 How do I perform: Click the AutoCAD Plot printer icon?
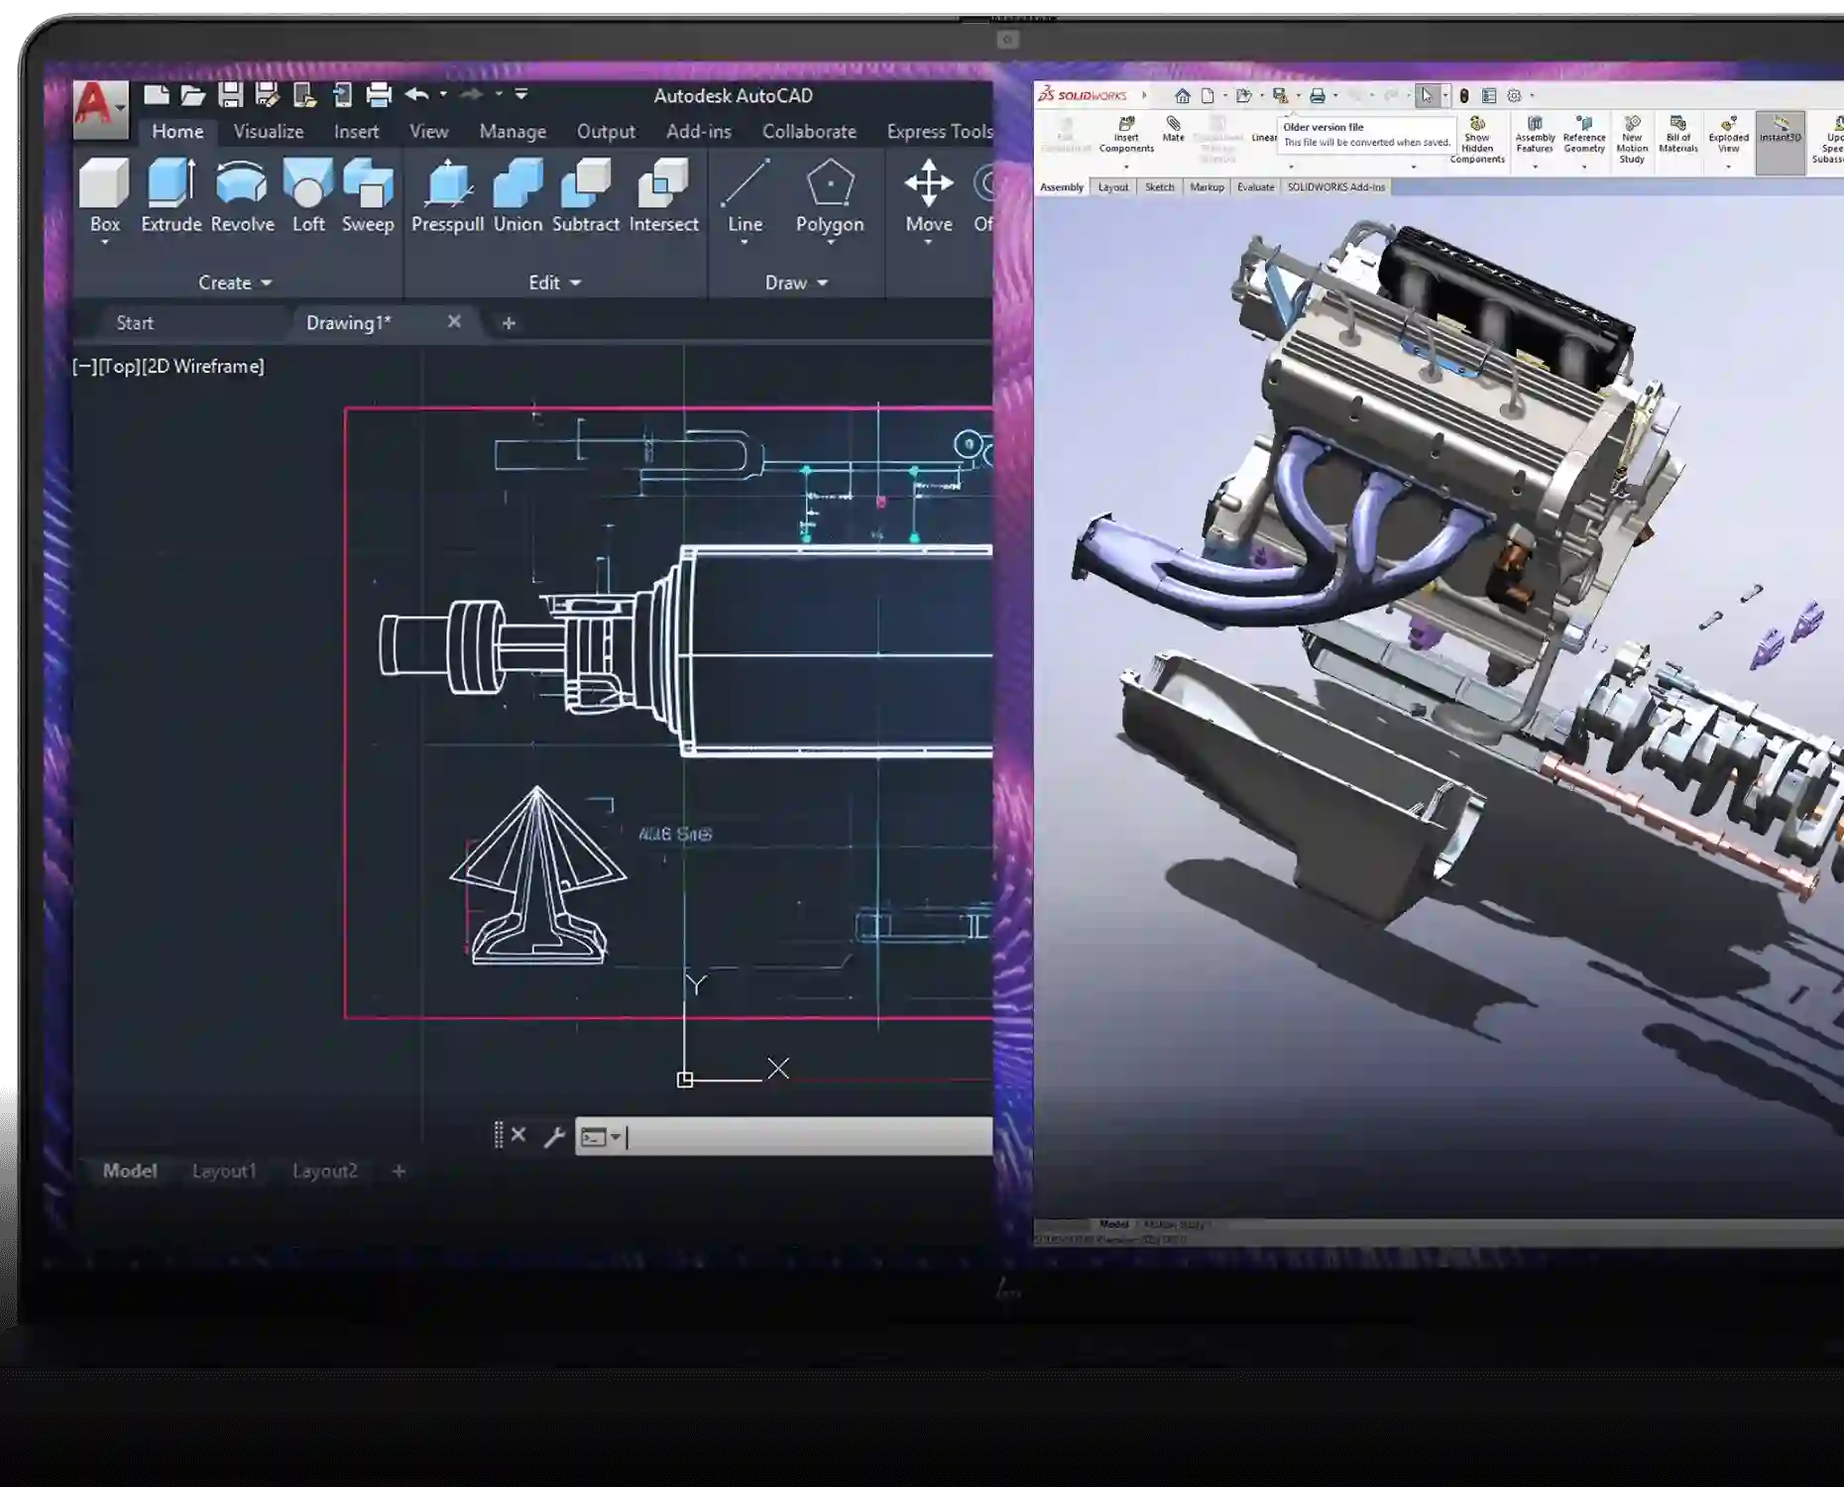379,95
